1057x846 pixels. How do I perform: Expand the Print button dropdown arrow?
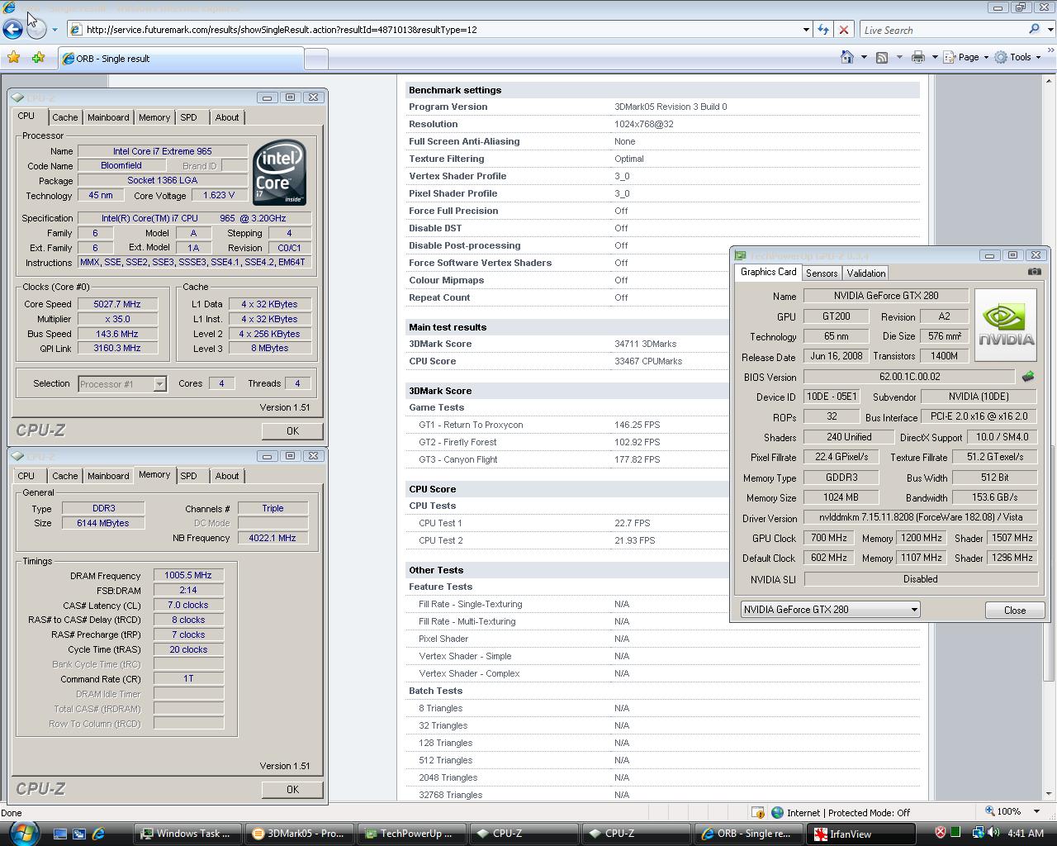934,57
